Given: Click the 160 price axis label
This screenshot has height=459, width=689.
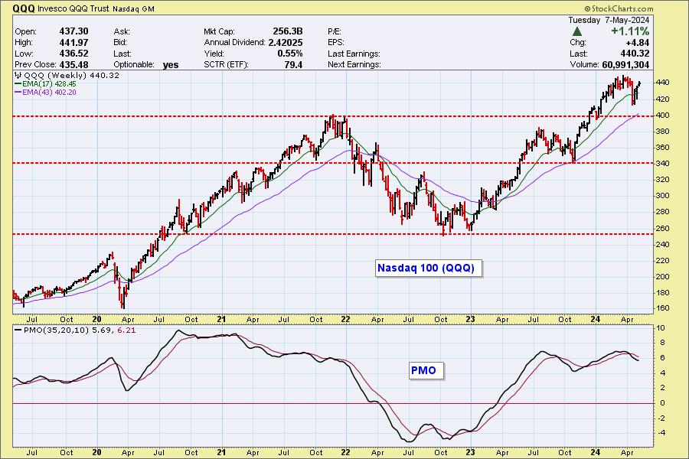Looking at the screenshot, I should click(663, 308).
